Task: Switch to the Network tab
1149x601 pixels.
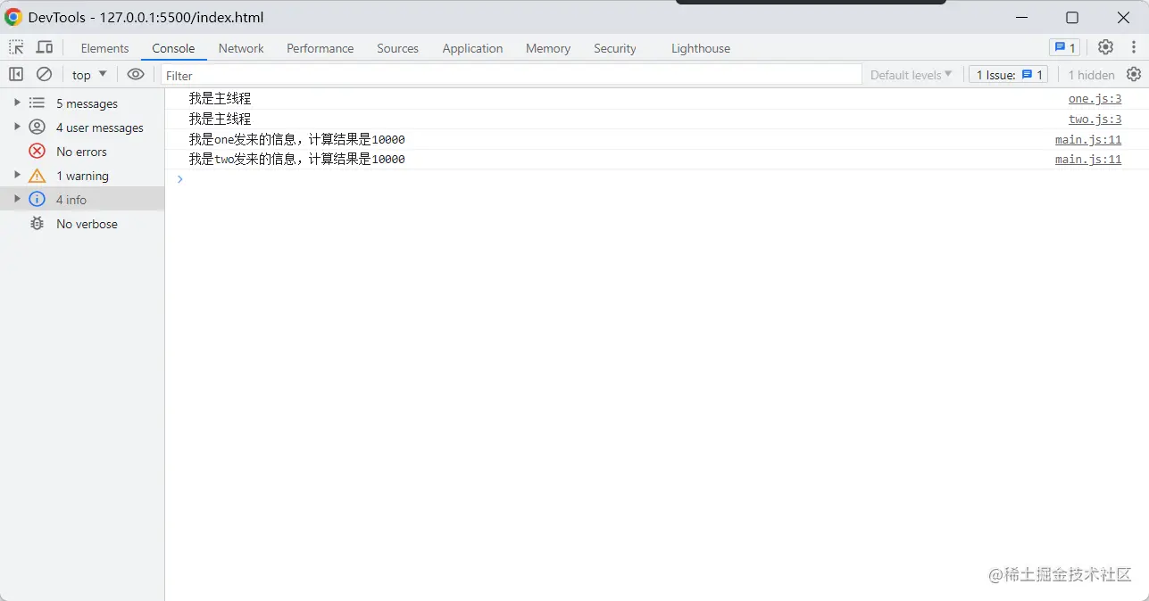Action: point(241,48)
